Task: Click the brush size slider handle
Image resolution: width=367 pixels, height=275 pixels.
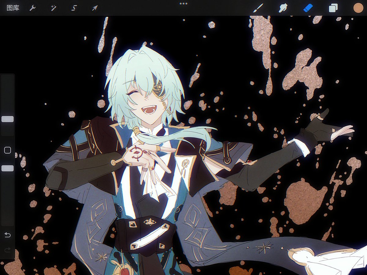Action: click(x=8, y=119)
